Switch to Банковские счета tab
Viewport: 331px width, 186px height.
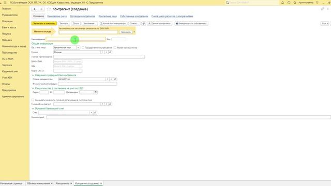(57, 16)
